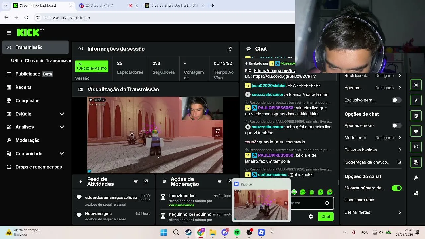Open Apenas... Desligado options chevron

pos(400,88)
